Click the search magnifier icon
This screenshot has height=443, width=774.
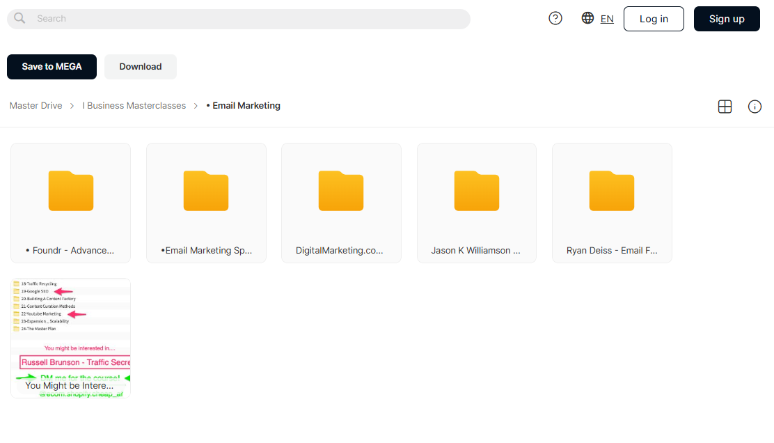click(x=19, y=18)
